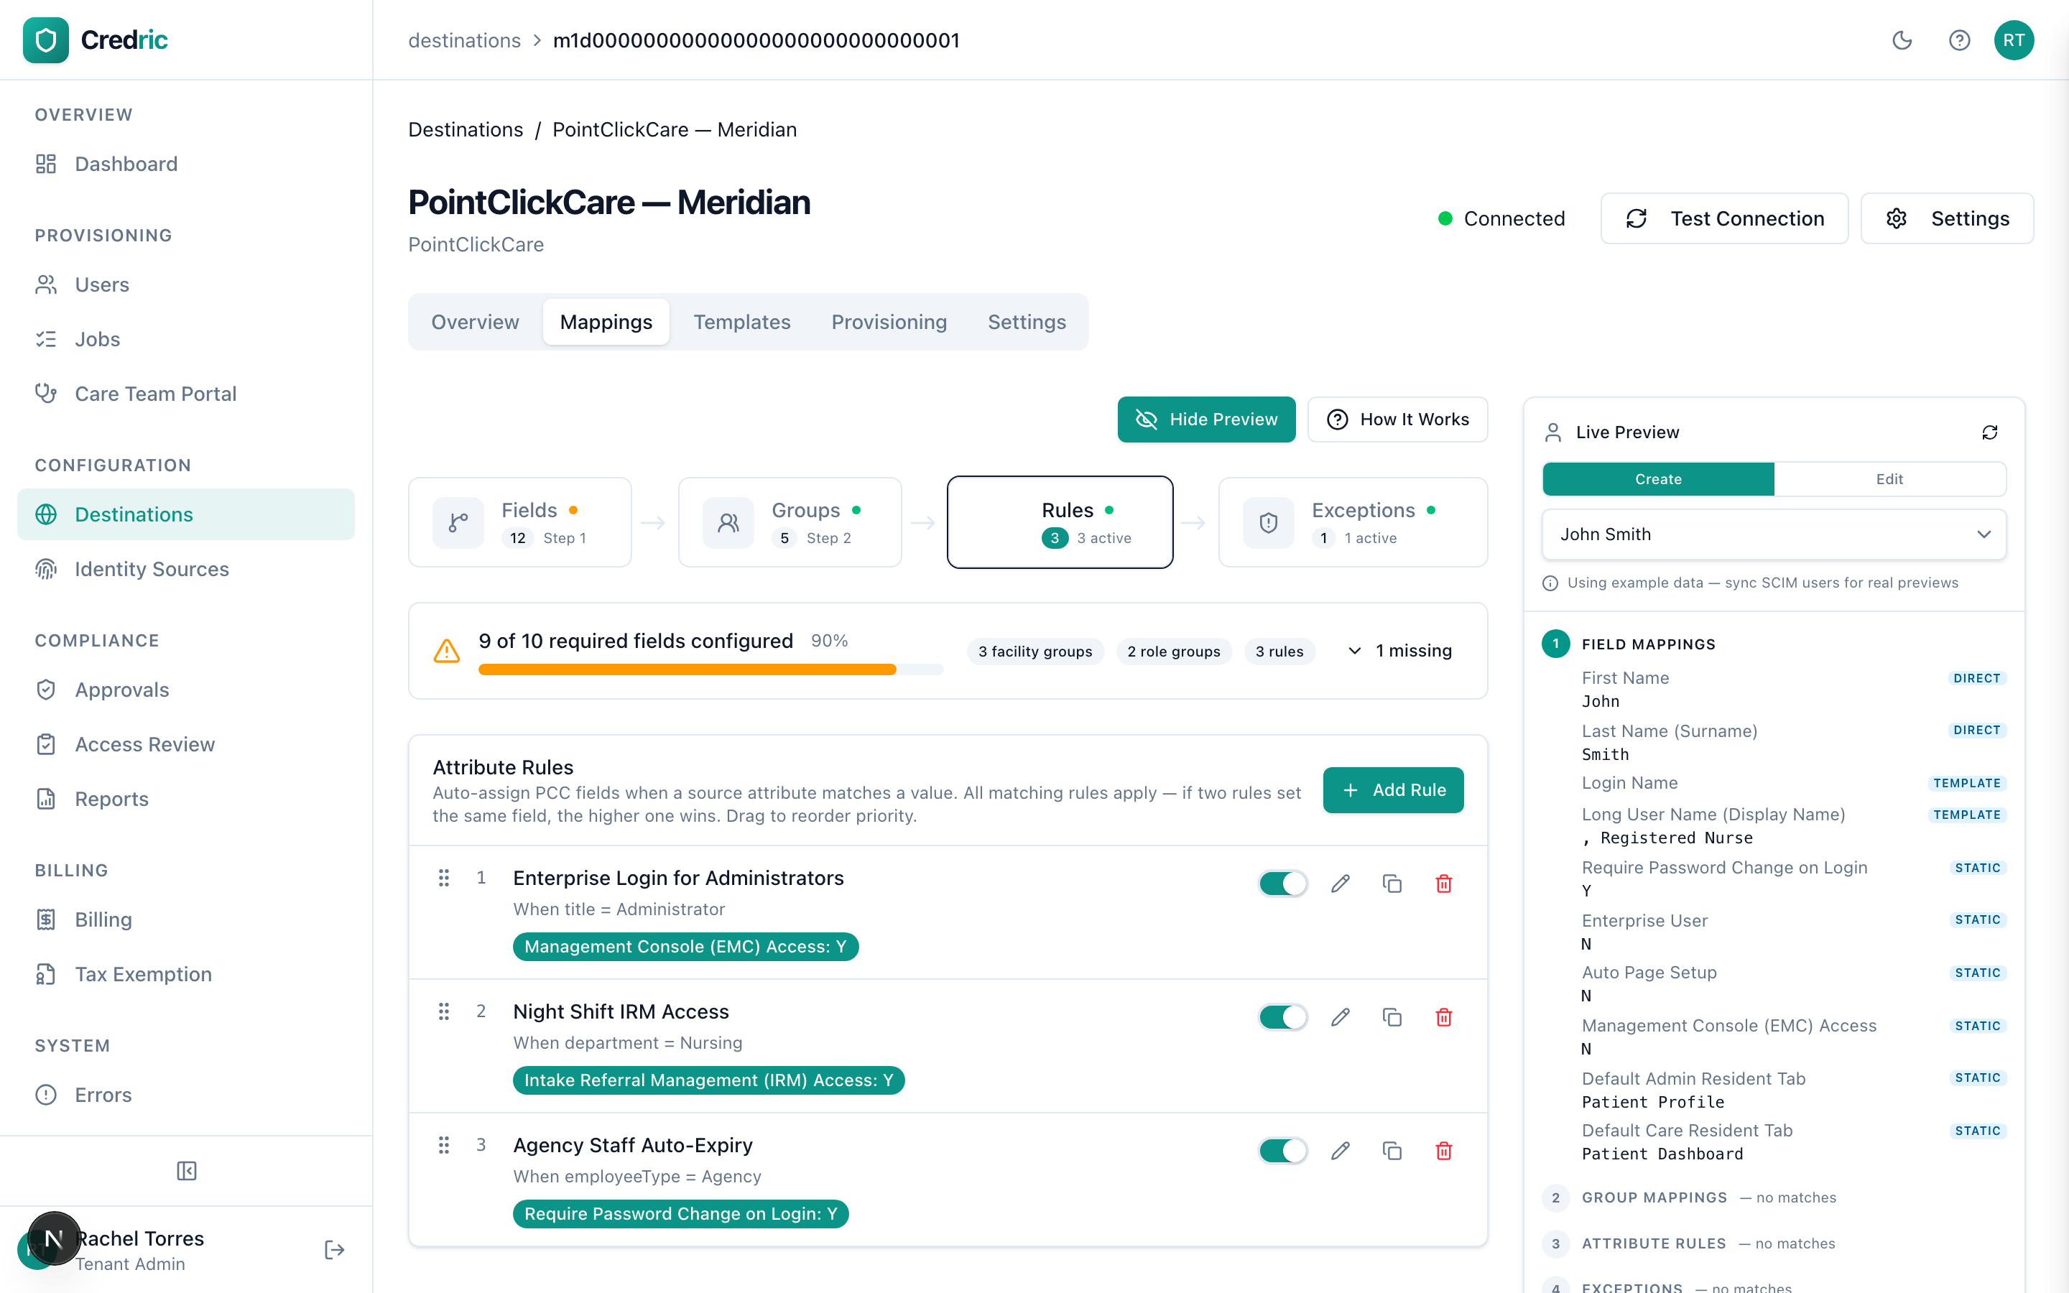Image resolution: width=2069 pixels, height=1293 pixels.
Task: Refresh the Live Preview panel
Action: tap(1989, 432)
